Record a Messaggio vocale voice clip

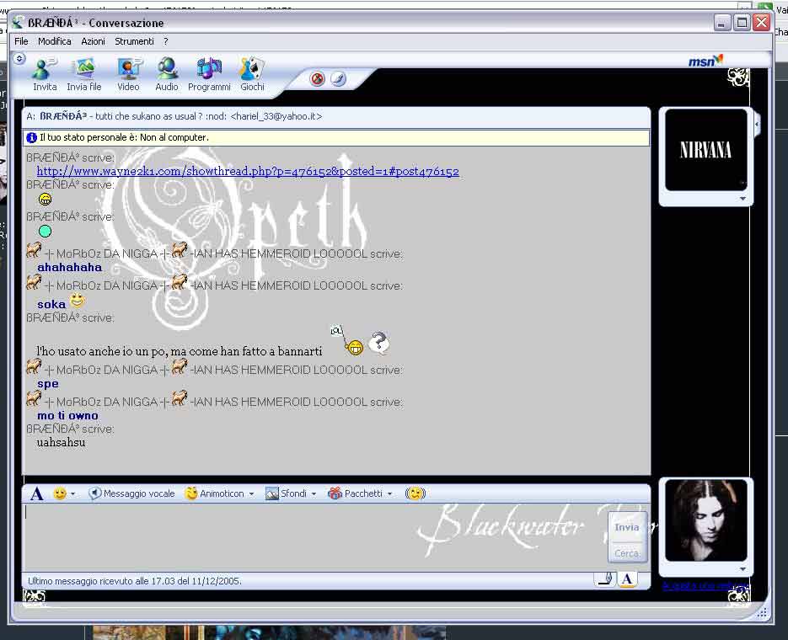[x=131, y=493]
